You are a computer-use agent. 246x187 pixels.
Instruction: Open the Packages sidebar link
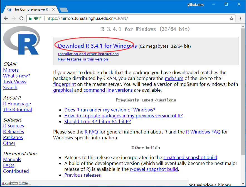point(13,137)
